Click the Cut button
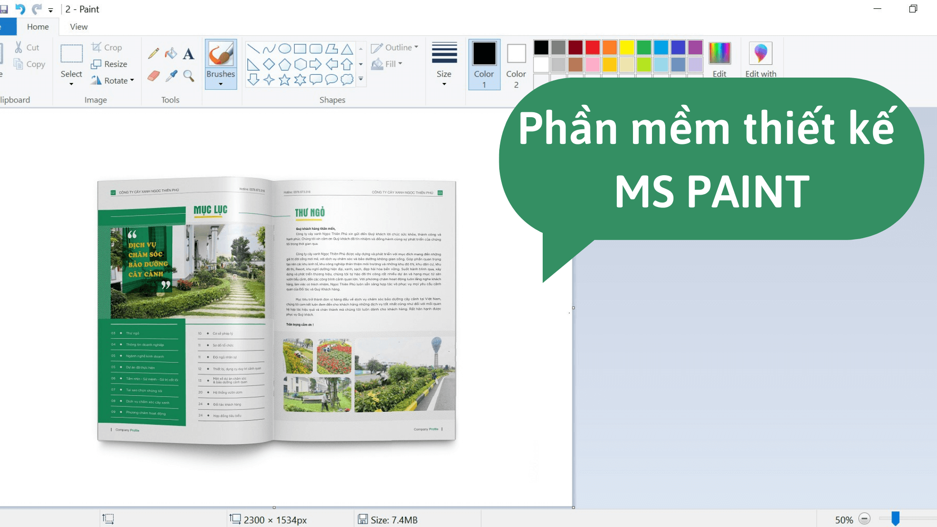 (x=27, y=47)
